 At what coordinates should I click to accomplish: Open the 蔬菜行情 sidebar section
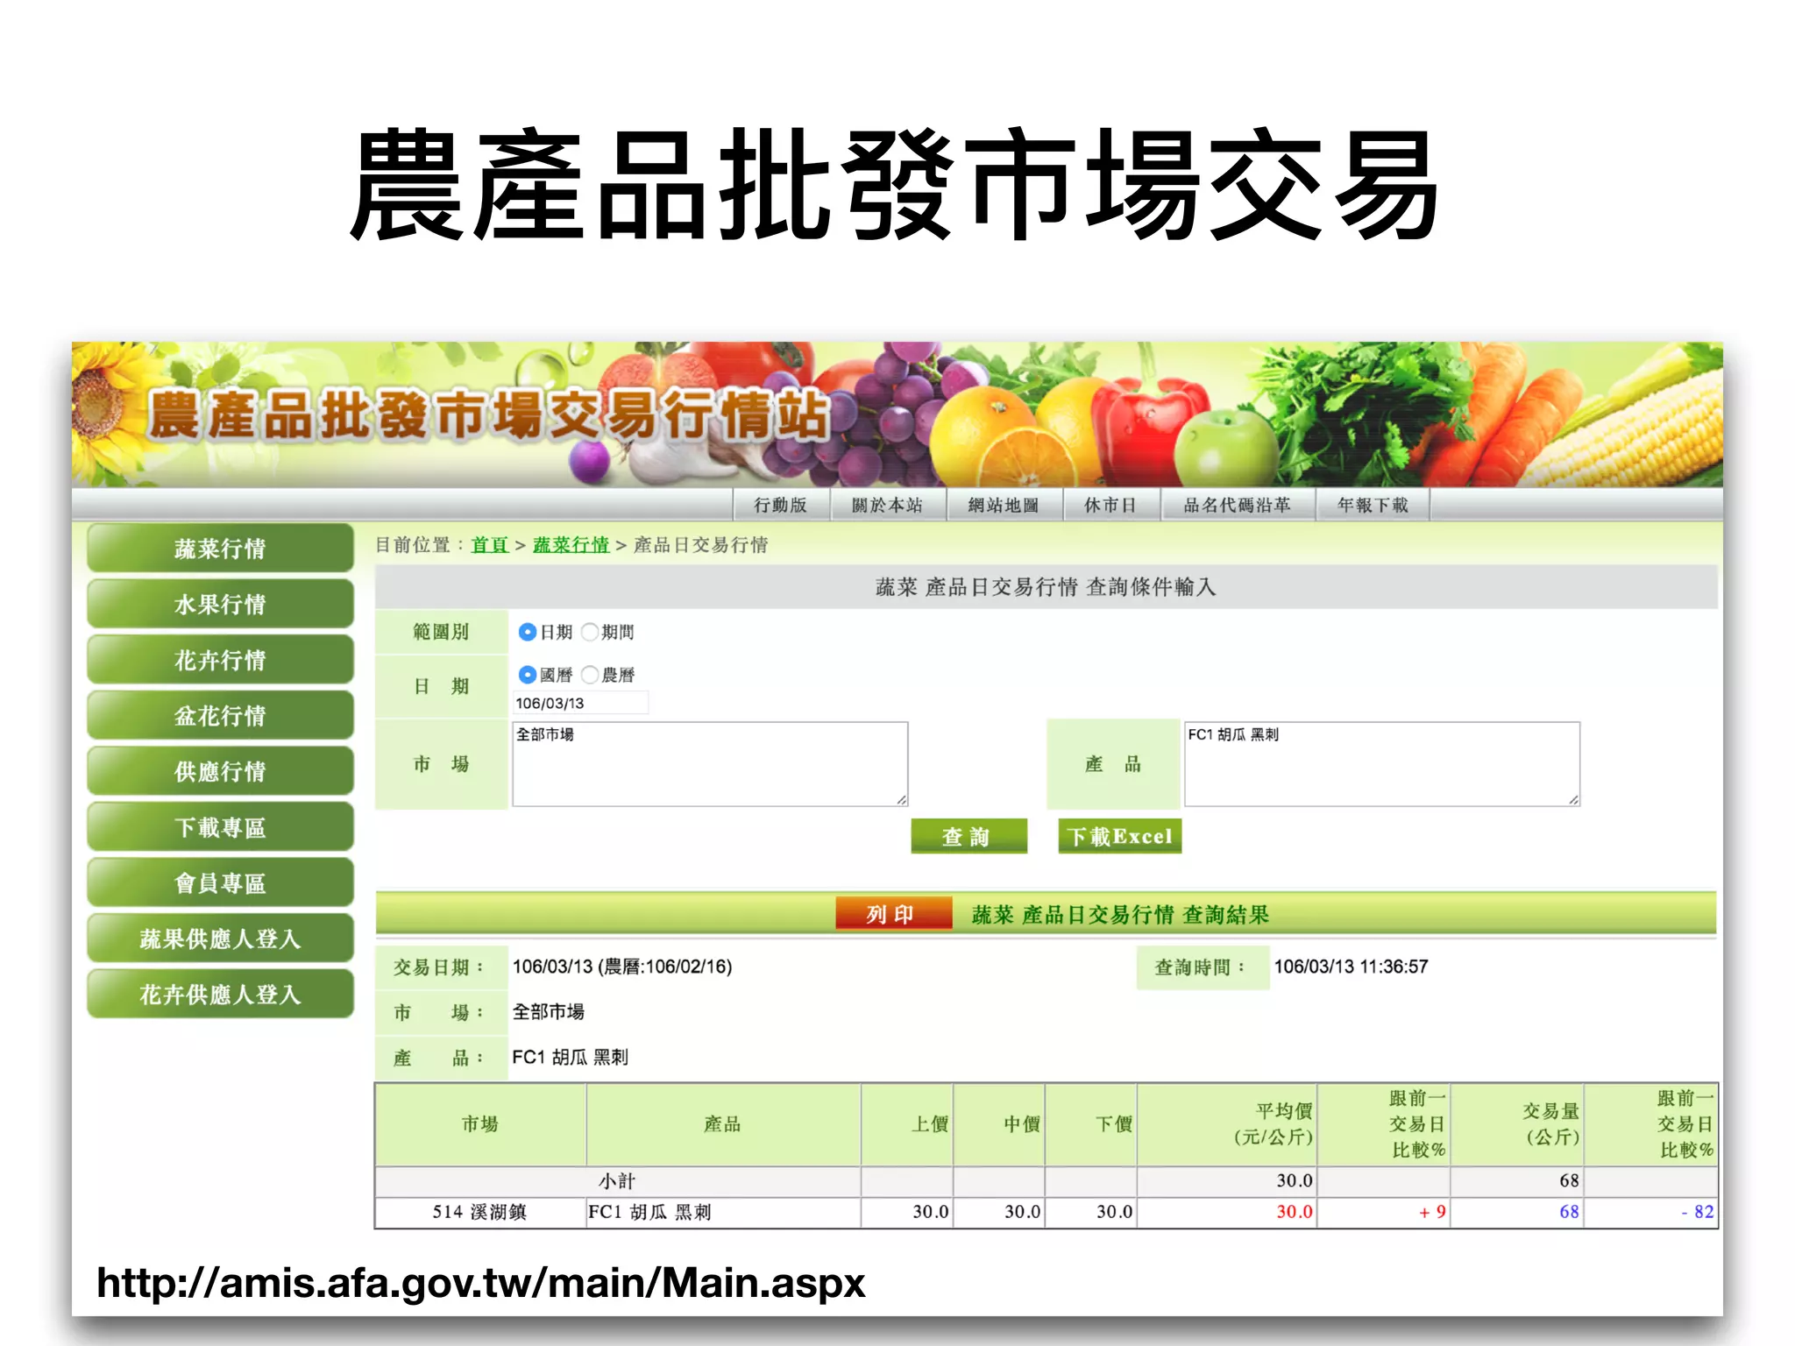coord(220,549)
